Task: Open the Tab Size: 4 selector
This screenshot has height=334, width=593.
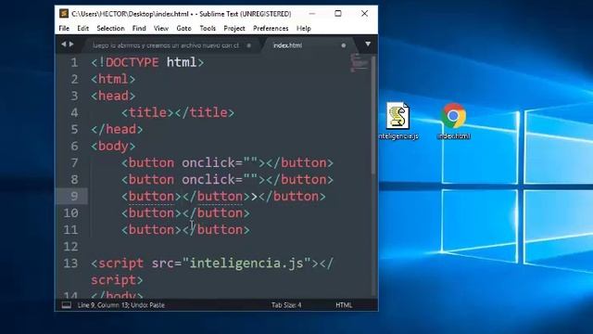Action: pyautogui.click(x=286, y=305)
